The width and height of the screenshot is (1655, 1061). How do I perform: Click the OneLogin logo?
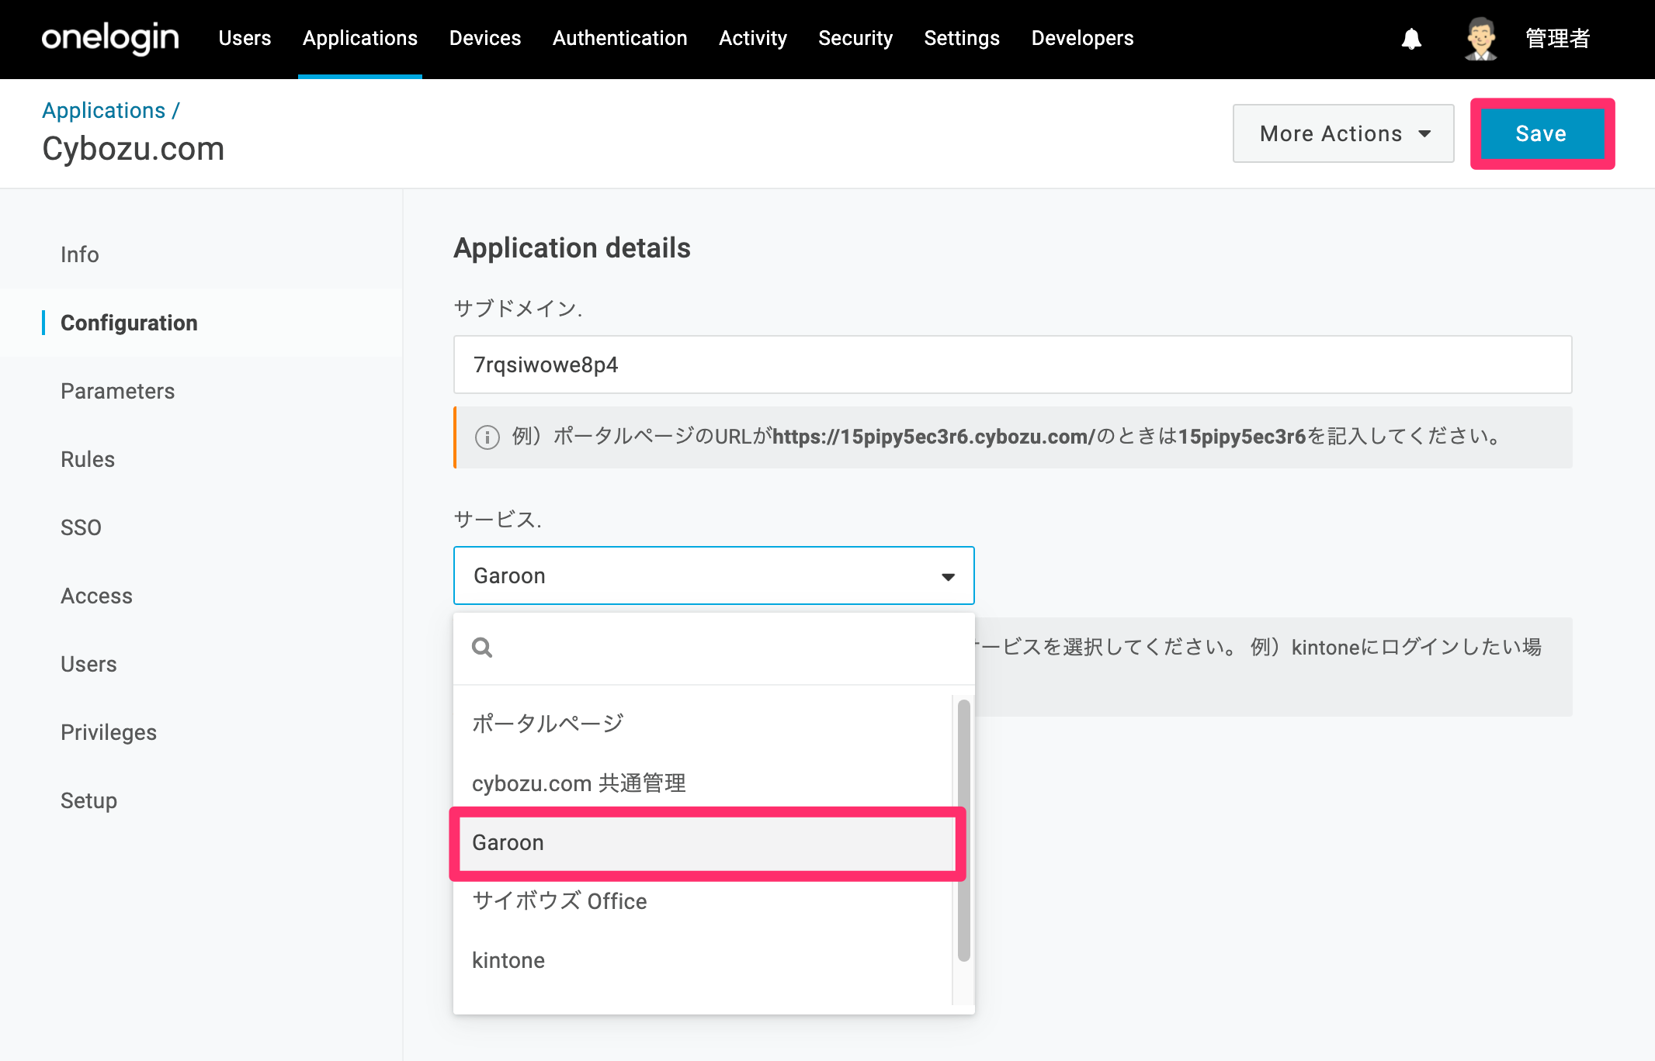pos(110,38)
